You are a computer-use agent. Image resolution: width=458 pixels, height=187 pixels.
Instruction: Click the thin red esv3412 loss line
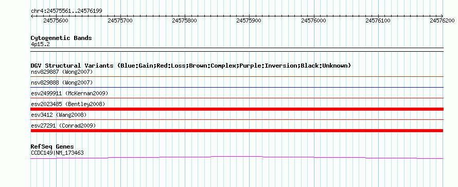tap(237, 119)
